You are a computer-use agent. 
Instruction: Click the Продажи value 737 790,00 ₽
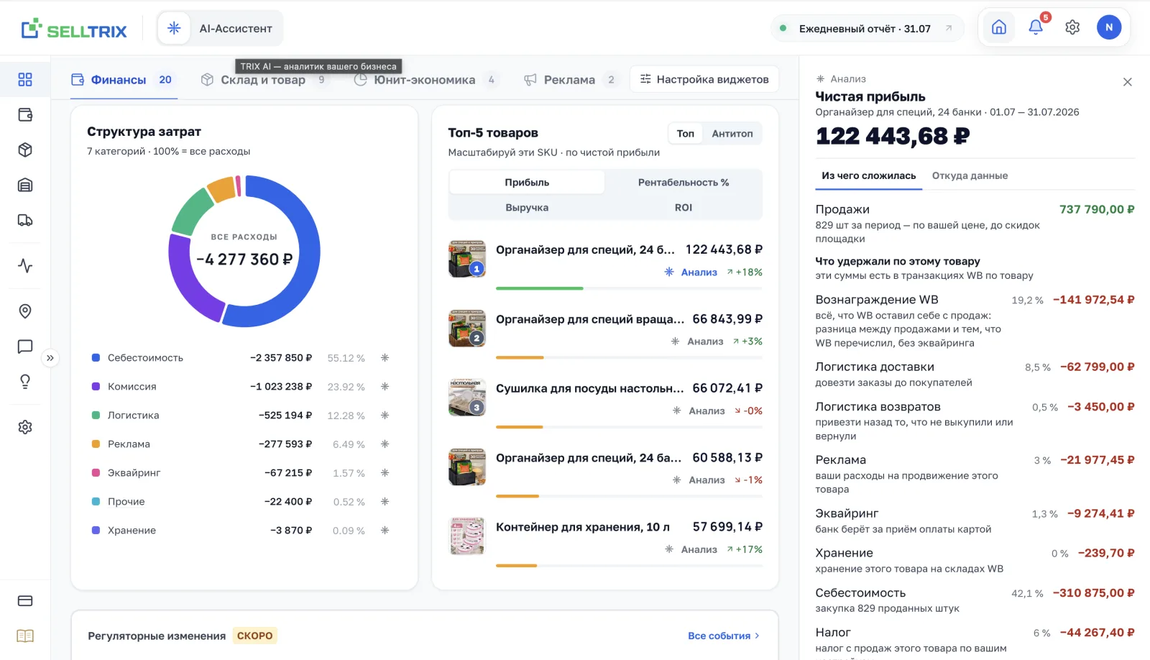[1097, 210]
